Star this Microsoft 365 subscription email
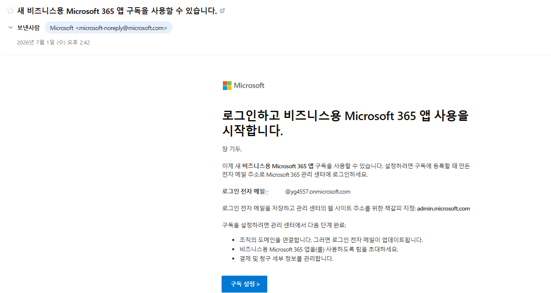This screenshot has height=293, width=551. tap(10, 11)
